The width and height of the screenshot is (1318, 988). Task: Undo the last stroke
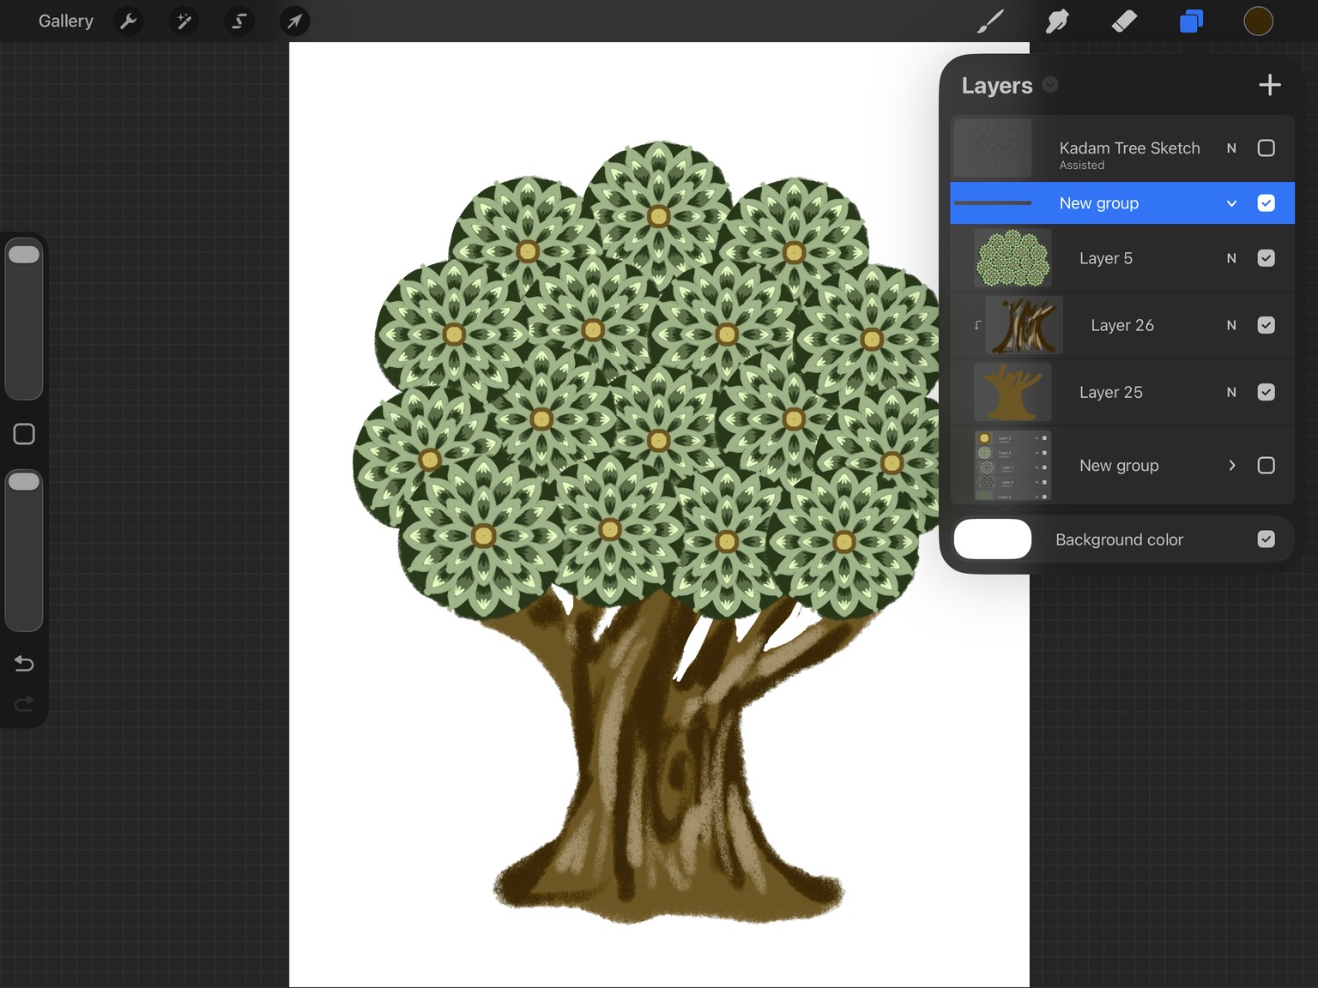(x=24, y=663)
